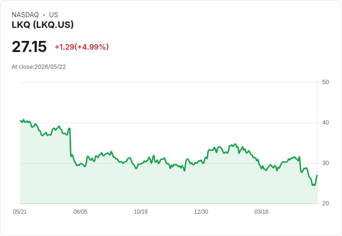This screenshot has width=342, height=236.
Task: Click the 05/21 x-axis date label
Action: click(x=20, y=211)
